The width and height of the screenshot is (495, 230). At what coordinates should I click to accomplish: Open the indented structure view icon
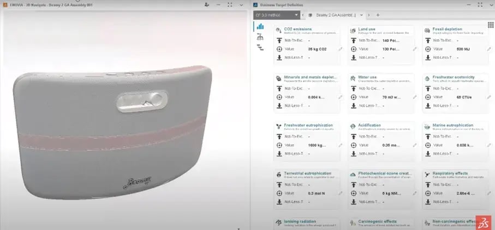[260, 47]
